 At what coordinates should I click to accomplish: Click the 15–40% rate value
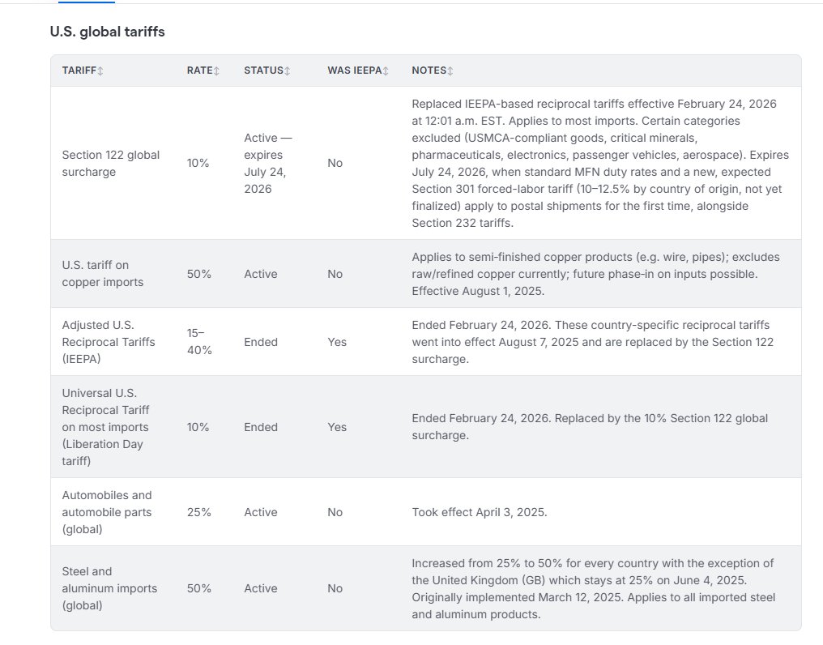click(x=199, y=342)
